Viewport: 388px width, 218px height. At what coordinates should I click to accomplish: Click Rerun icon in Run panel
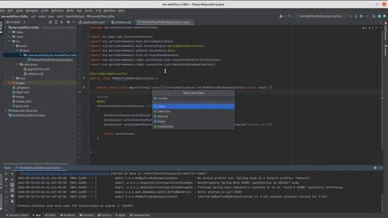6,174
